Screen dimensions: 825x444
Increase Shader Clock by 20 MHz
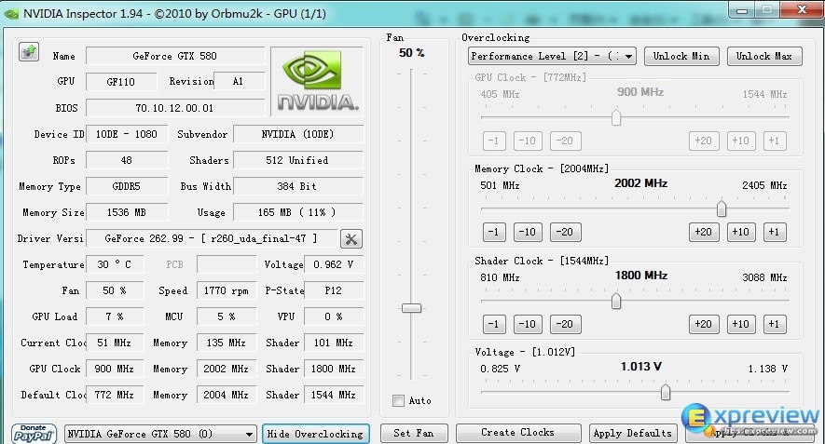click(x=704, y=324)
